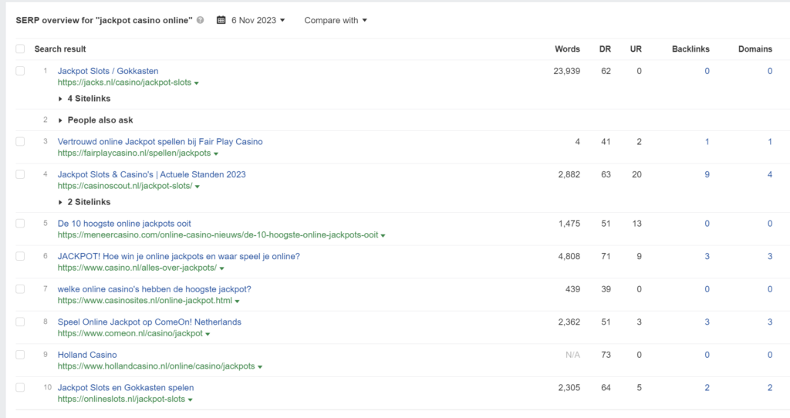
Task: Open the arrow menu beside the casinosites.nl URL
Action: 237,302
